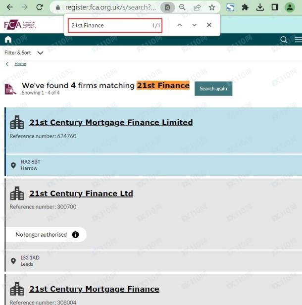
Task: Click the LS3 1AD Leeds address
Action: click(x=30, y=261)
